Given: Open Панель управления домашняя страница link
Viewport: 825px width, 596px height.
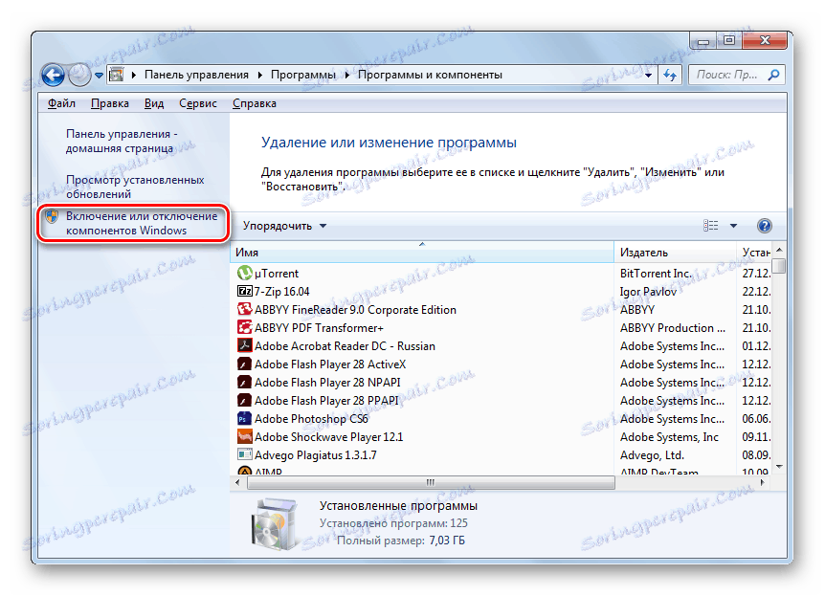Looking at the screenshot, I should coord(122,141).
